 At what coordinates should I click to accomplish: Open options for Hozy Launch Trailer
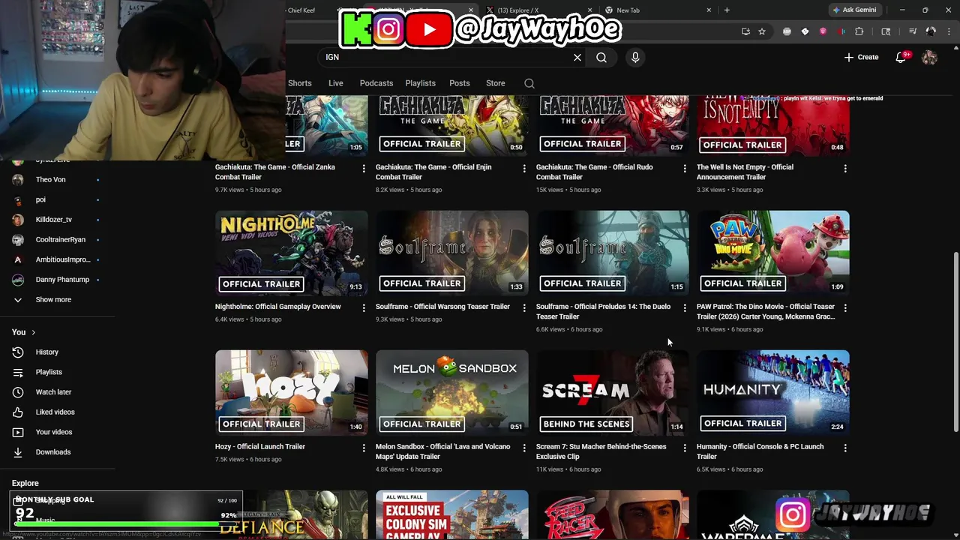tap(364, 448)
